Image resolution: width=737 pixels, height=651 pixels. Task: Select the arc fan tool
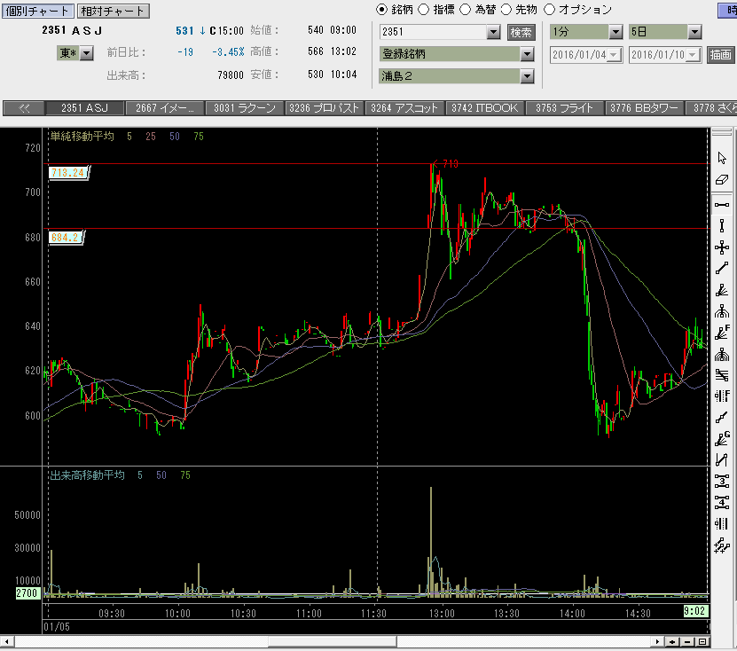[x=722, y=311]
